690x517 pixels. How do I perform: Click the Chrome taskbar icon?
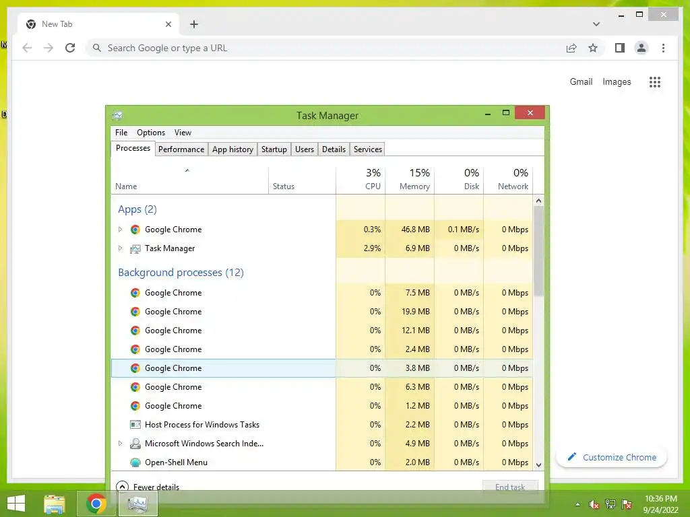click(96, 504)
